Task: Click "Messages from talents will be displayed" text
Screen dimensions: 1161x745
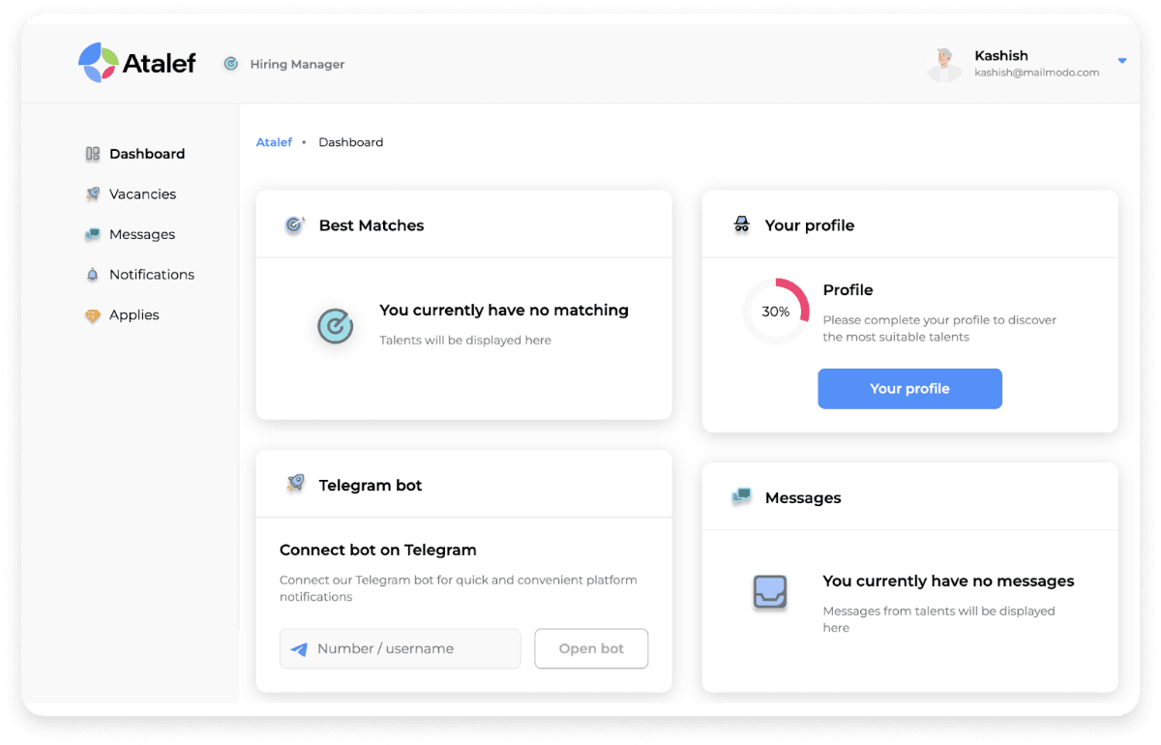Action: [x=938, y=619]
